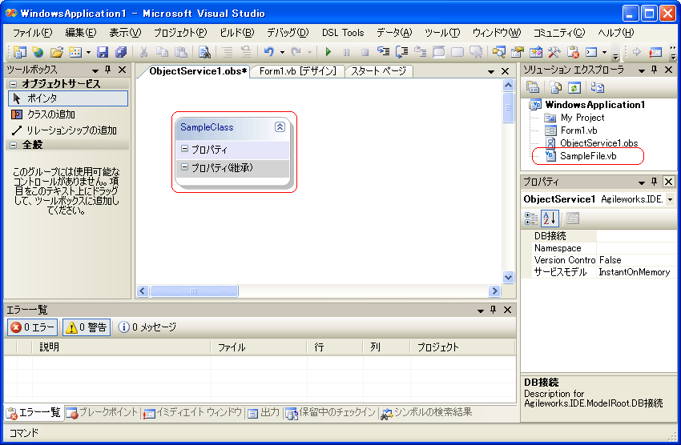Click the DB接続 property value field
681x445 pixels.
tap(637, 236)
